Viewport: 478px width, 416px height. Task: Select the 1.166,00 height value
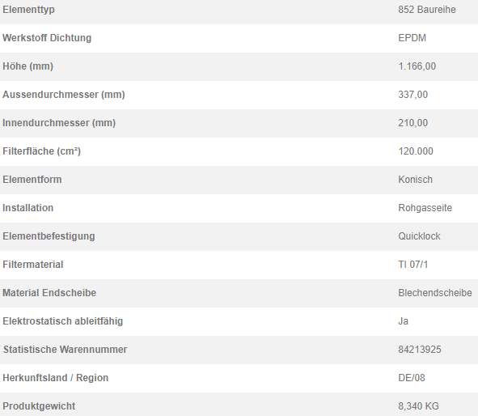[417, 66]
